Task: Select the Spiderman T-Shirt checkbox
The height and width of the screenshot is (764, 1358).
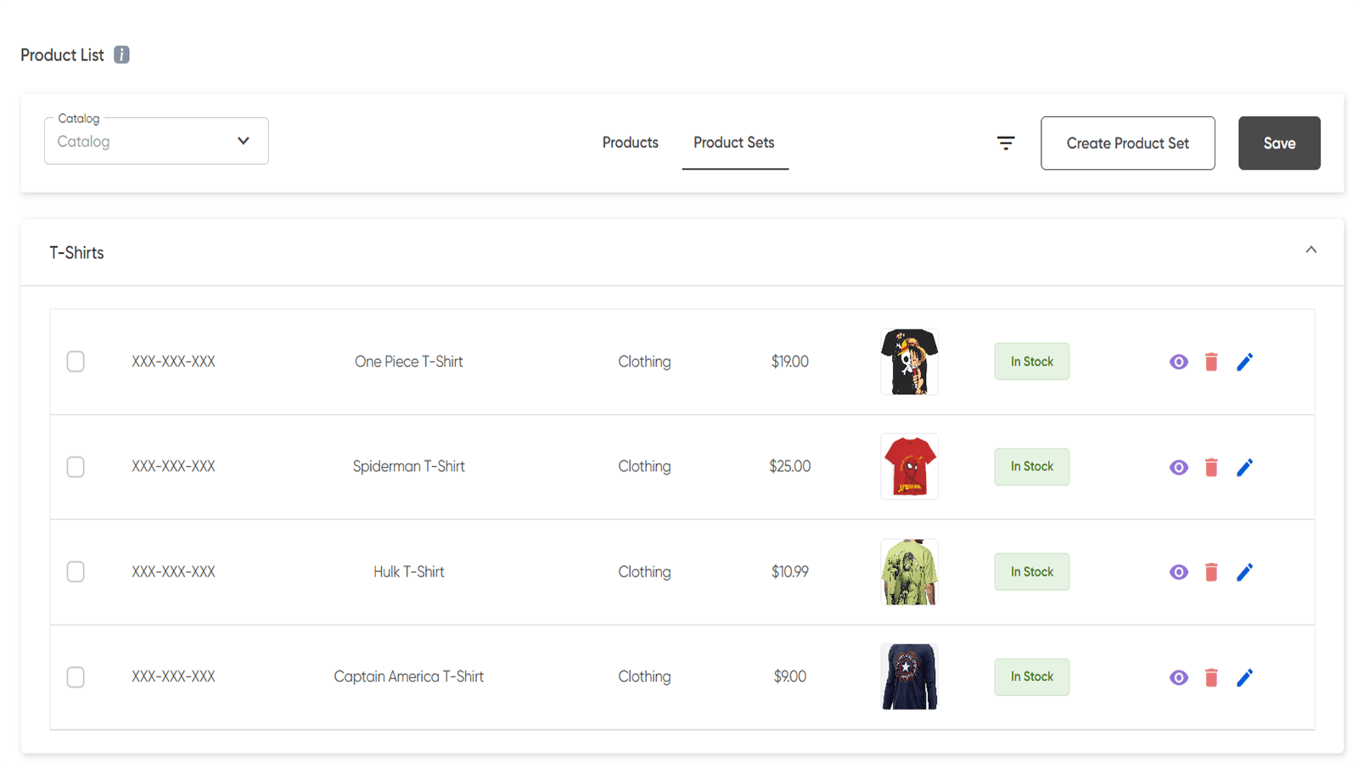Action: tap(76, 467)
